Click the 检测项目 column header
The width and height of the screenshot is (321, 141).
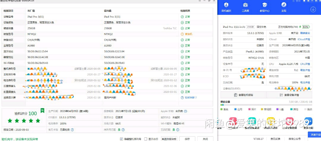click(8, 11)
